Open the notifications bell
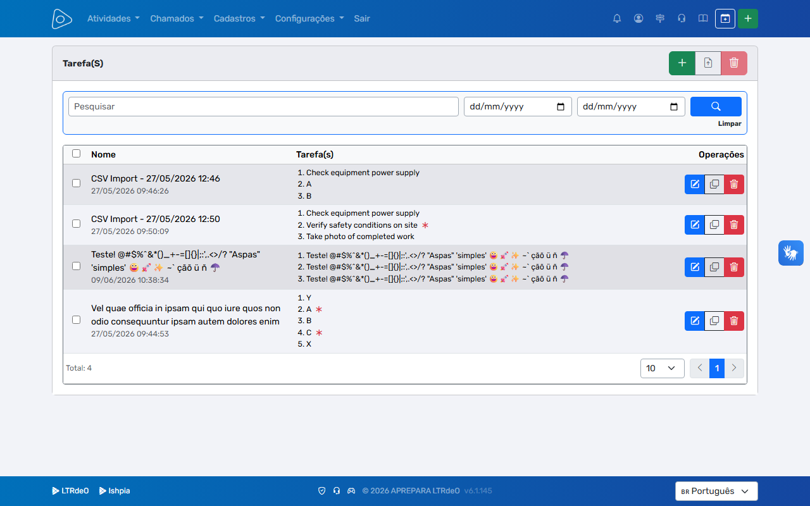The width and height of the screenshot is (810, 506). tap(617, 18)
